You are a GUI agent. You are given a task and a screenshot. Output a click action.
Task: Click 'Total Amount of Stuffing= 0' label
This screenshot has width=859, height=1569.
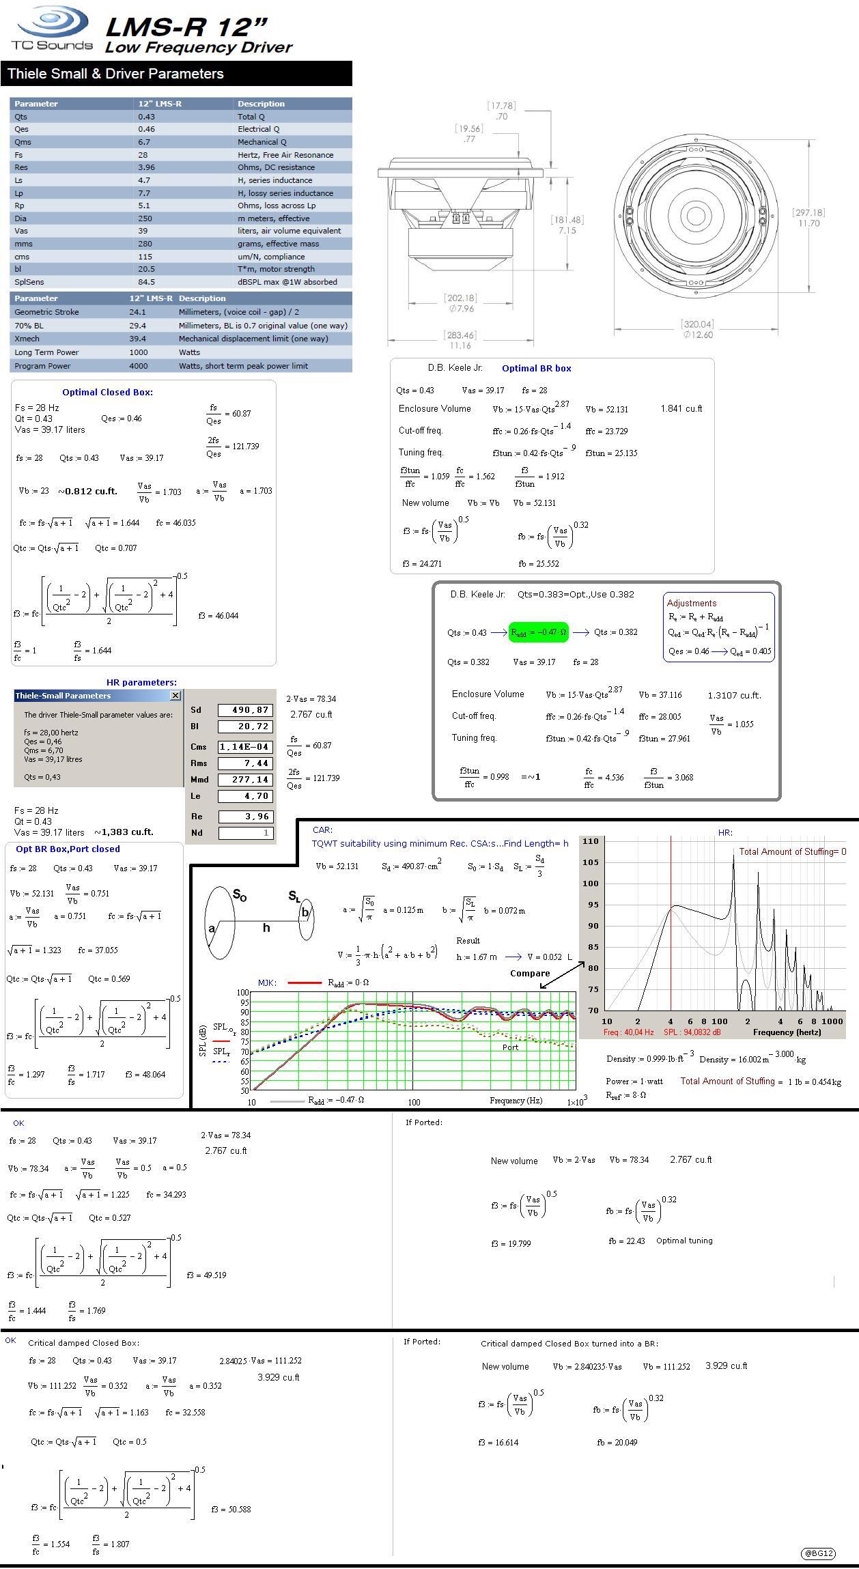(792, 851)
